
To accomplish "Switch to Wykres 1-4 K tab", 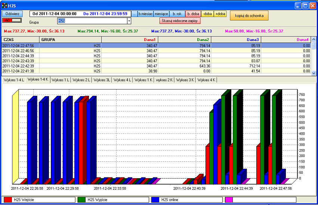I will [38, 79].
